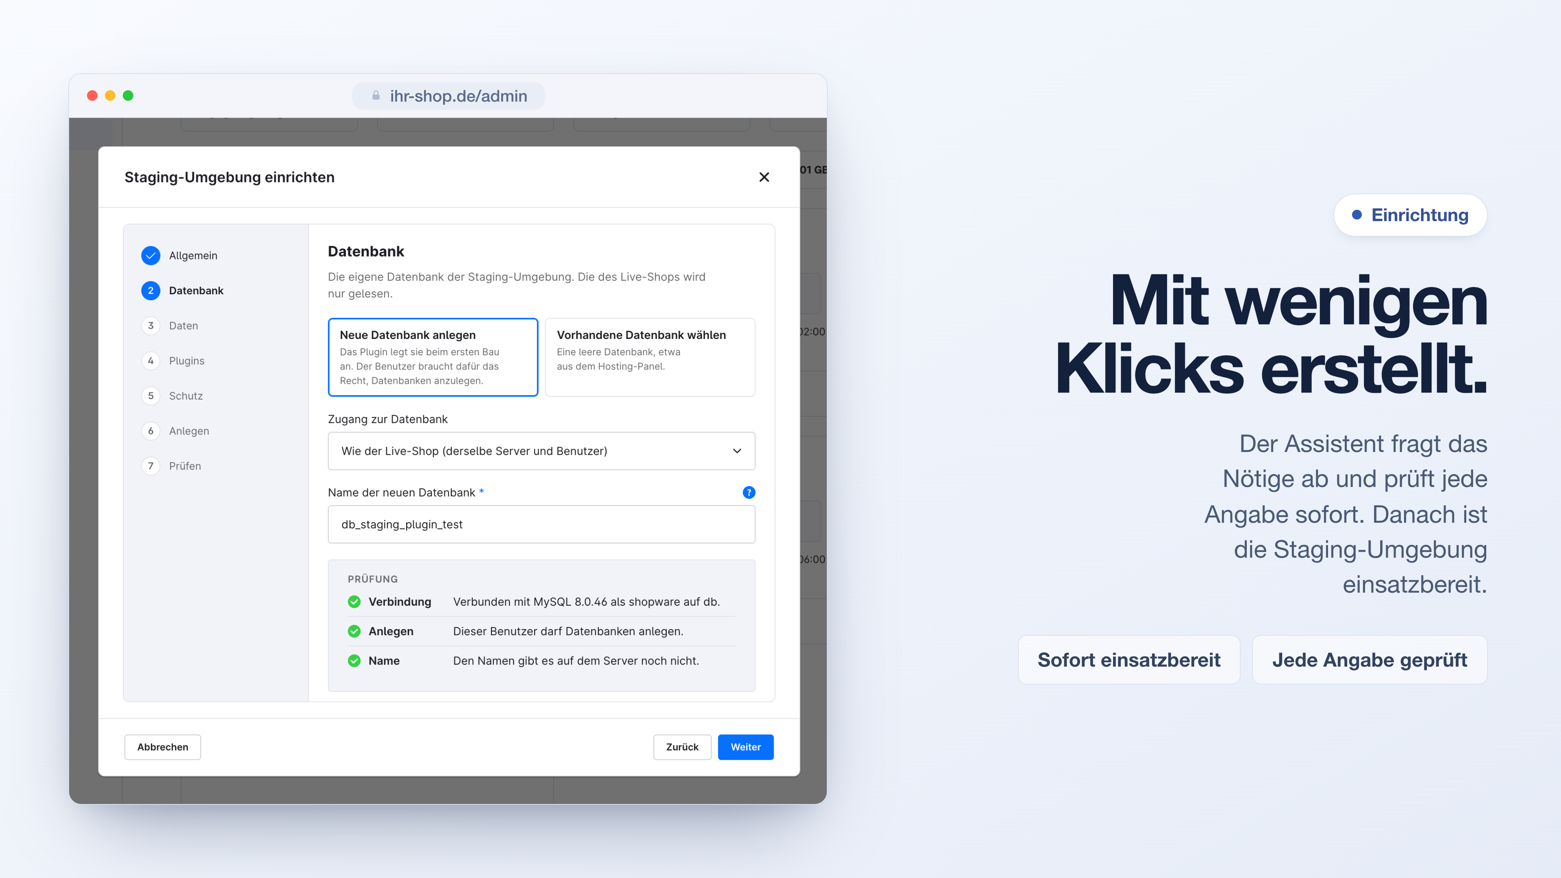Click the green Name check icon

(354, 661)
